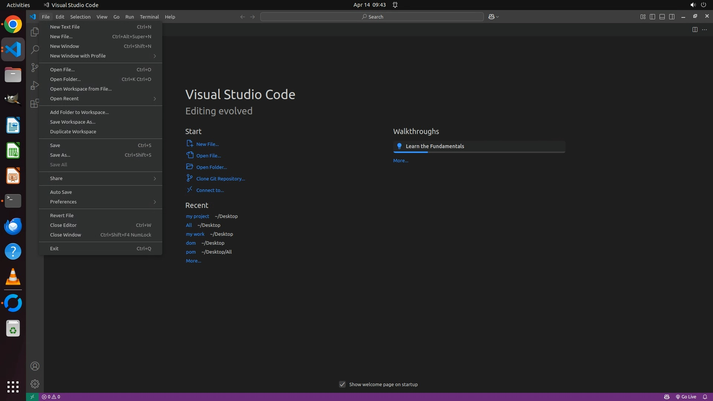The image size is (713, 401).
Task: Toggle Auto Save in File menu
Action: click(61, 192)
